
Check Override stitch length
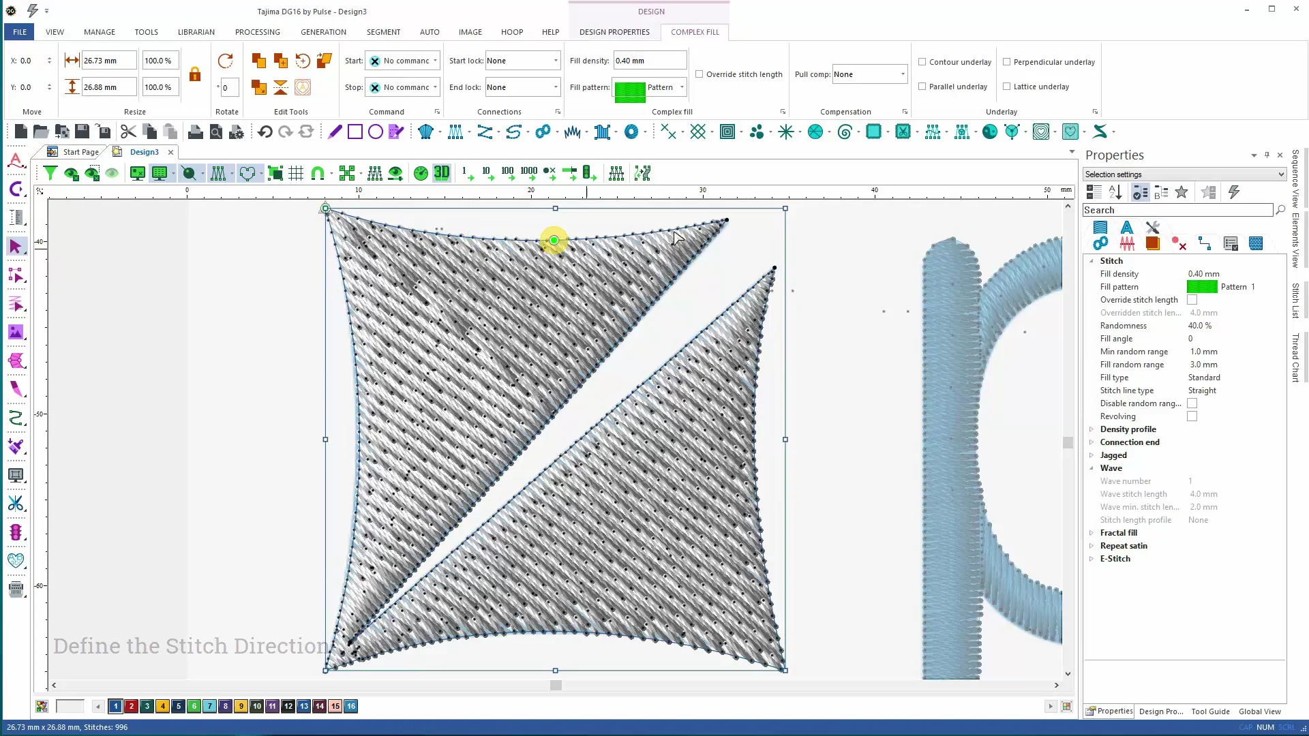pyautogui.click(x=699, y=74)
